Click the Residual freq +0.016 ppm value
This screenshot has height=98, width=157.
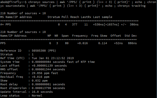tap(40, 77)
